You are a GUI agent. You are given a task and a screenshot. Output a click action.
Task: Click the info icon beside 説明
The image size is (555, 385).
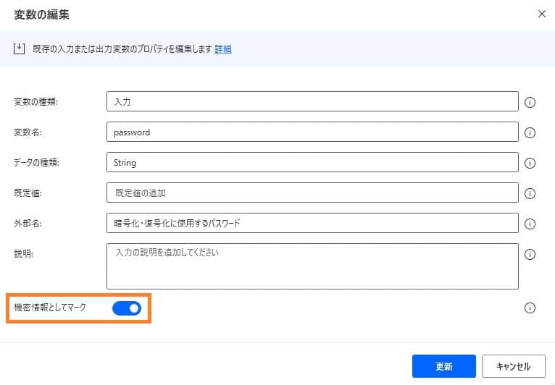[530, 254]
